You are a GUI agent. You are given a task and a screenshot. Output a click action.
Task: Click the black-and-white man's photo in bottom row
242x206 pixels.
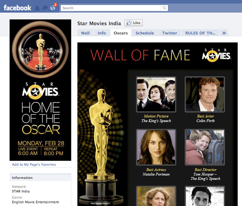point(205,196)
